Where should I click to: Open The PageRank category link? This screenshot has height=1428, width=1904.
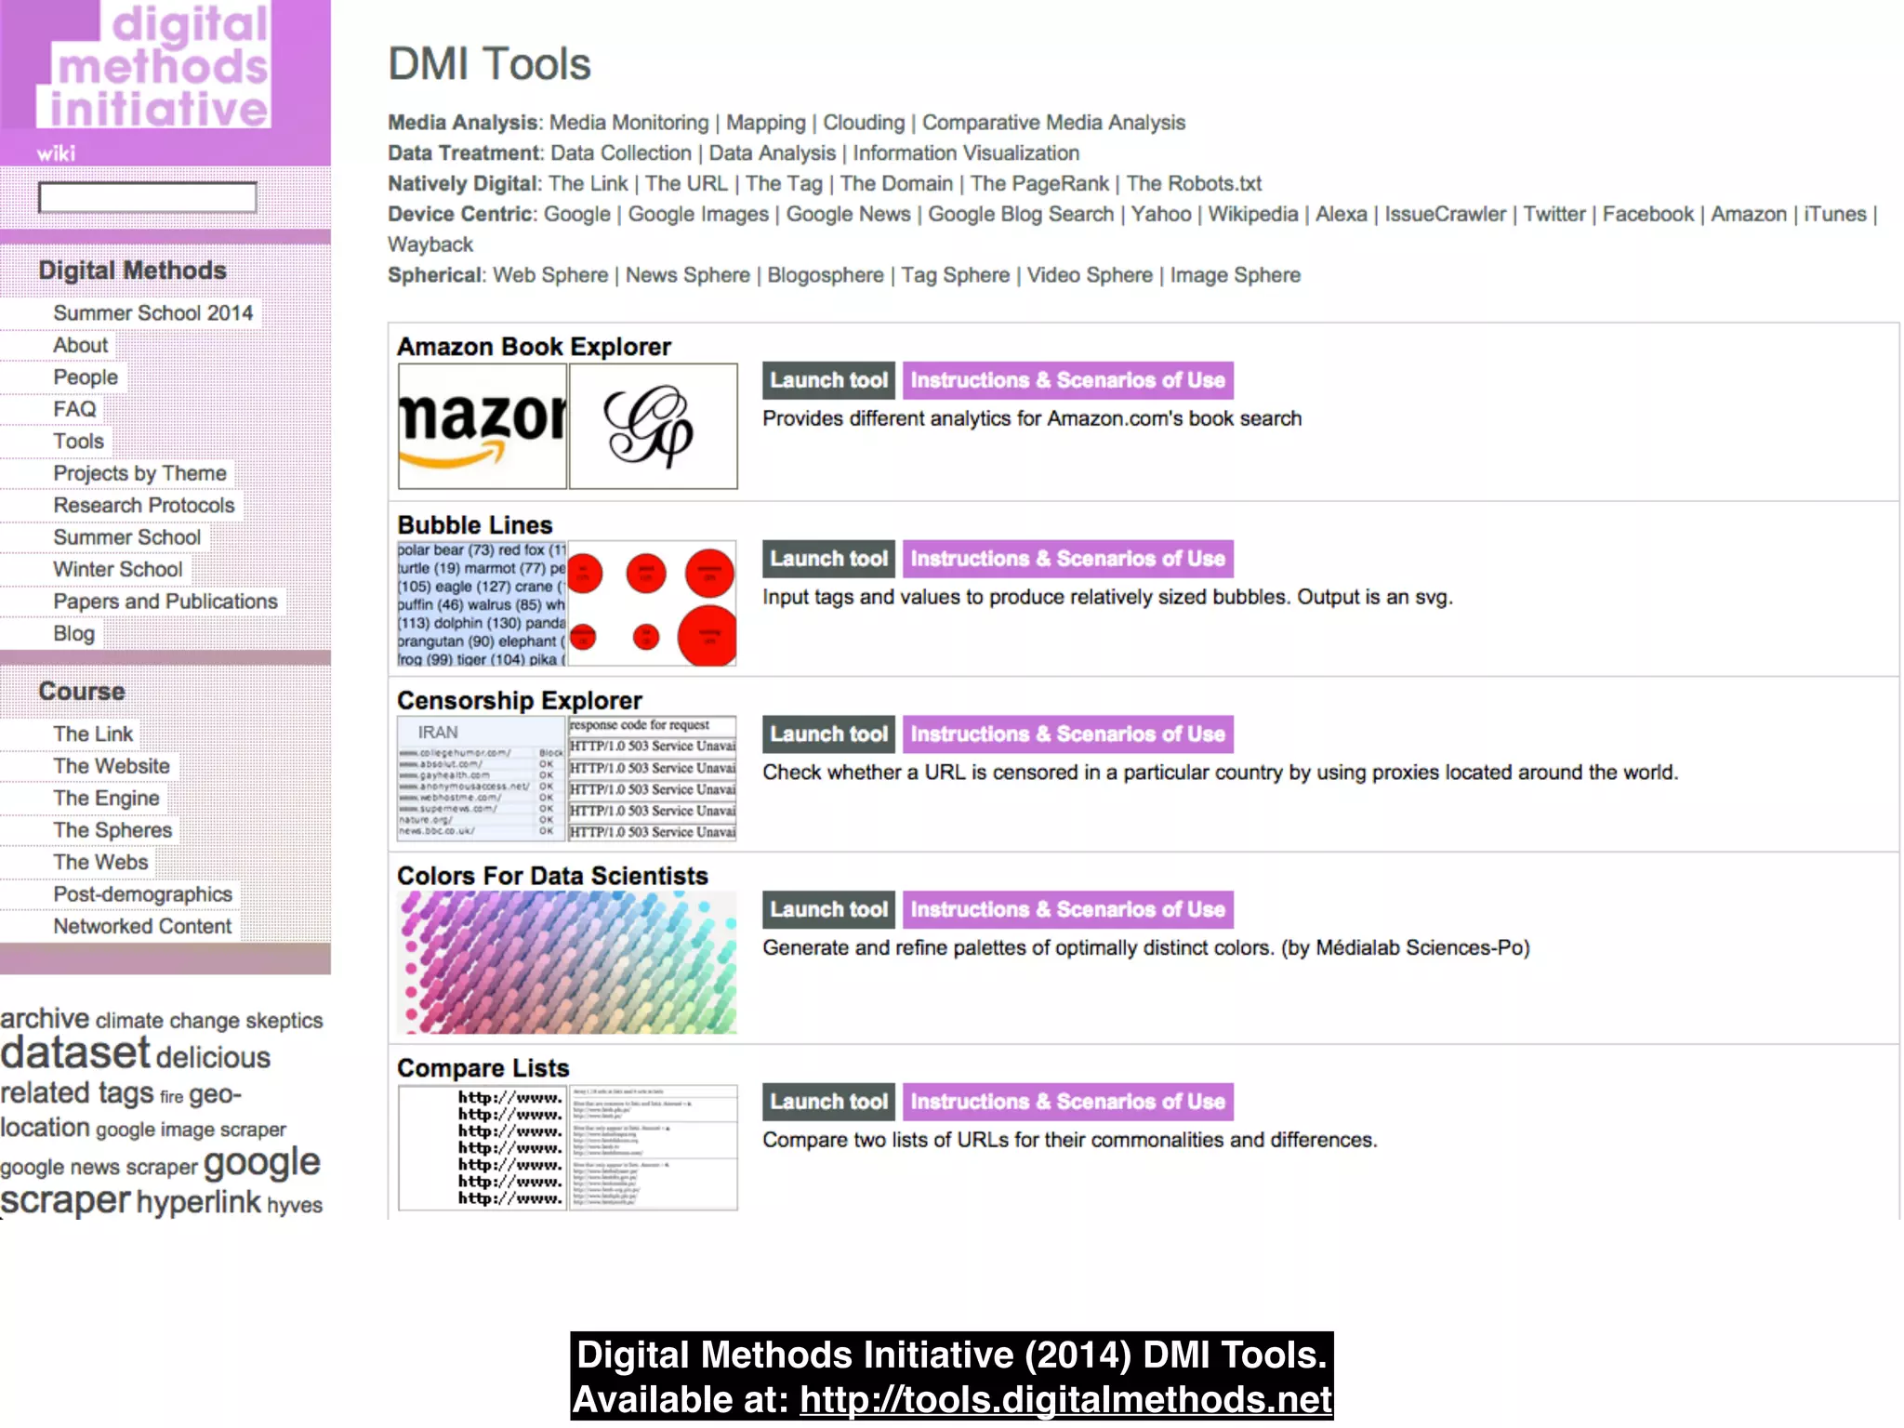tap(1039, 184)
